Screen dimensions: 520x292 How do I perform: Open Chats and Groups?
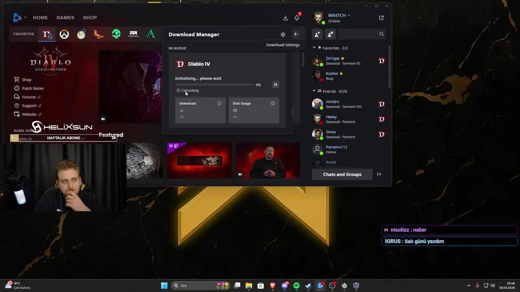point(342,174)
